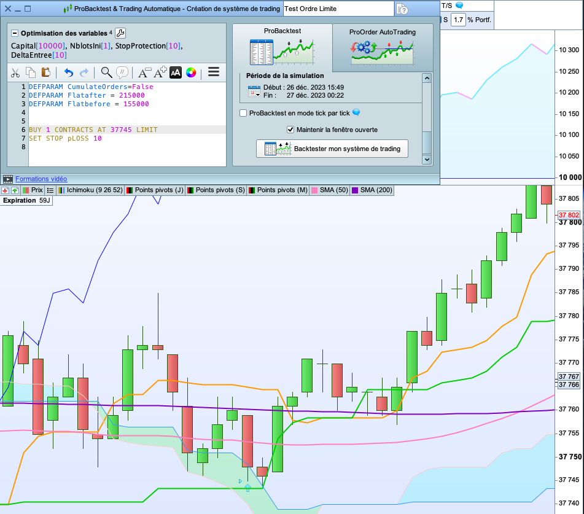Click the Début : 26 déc. 2023 15:49 date
The height and width of the screenshot is (514, 584).
(303, 87)
